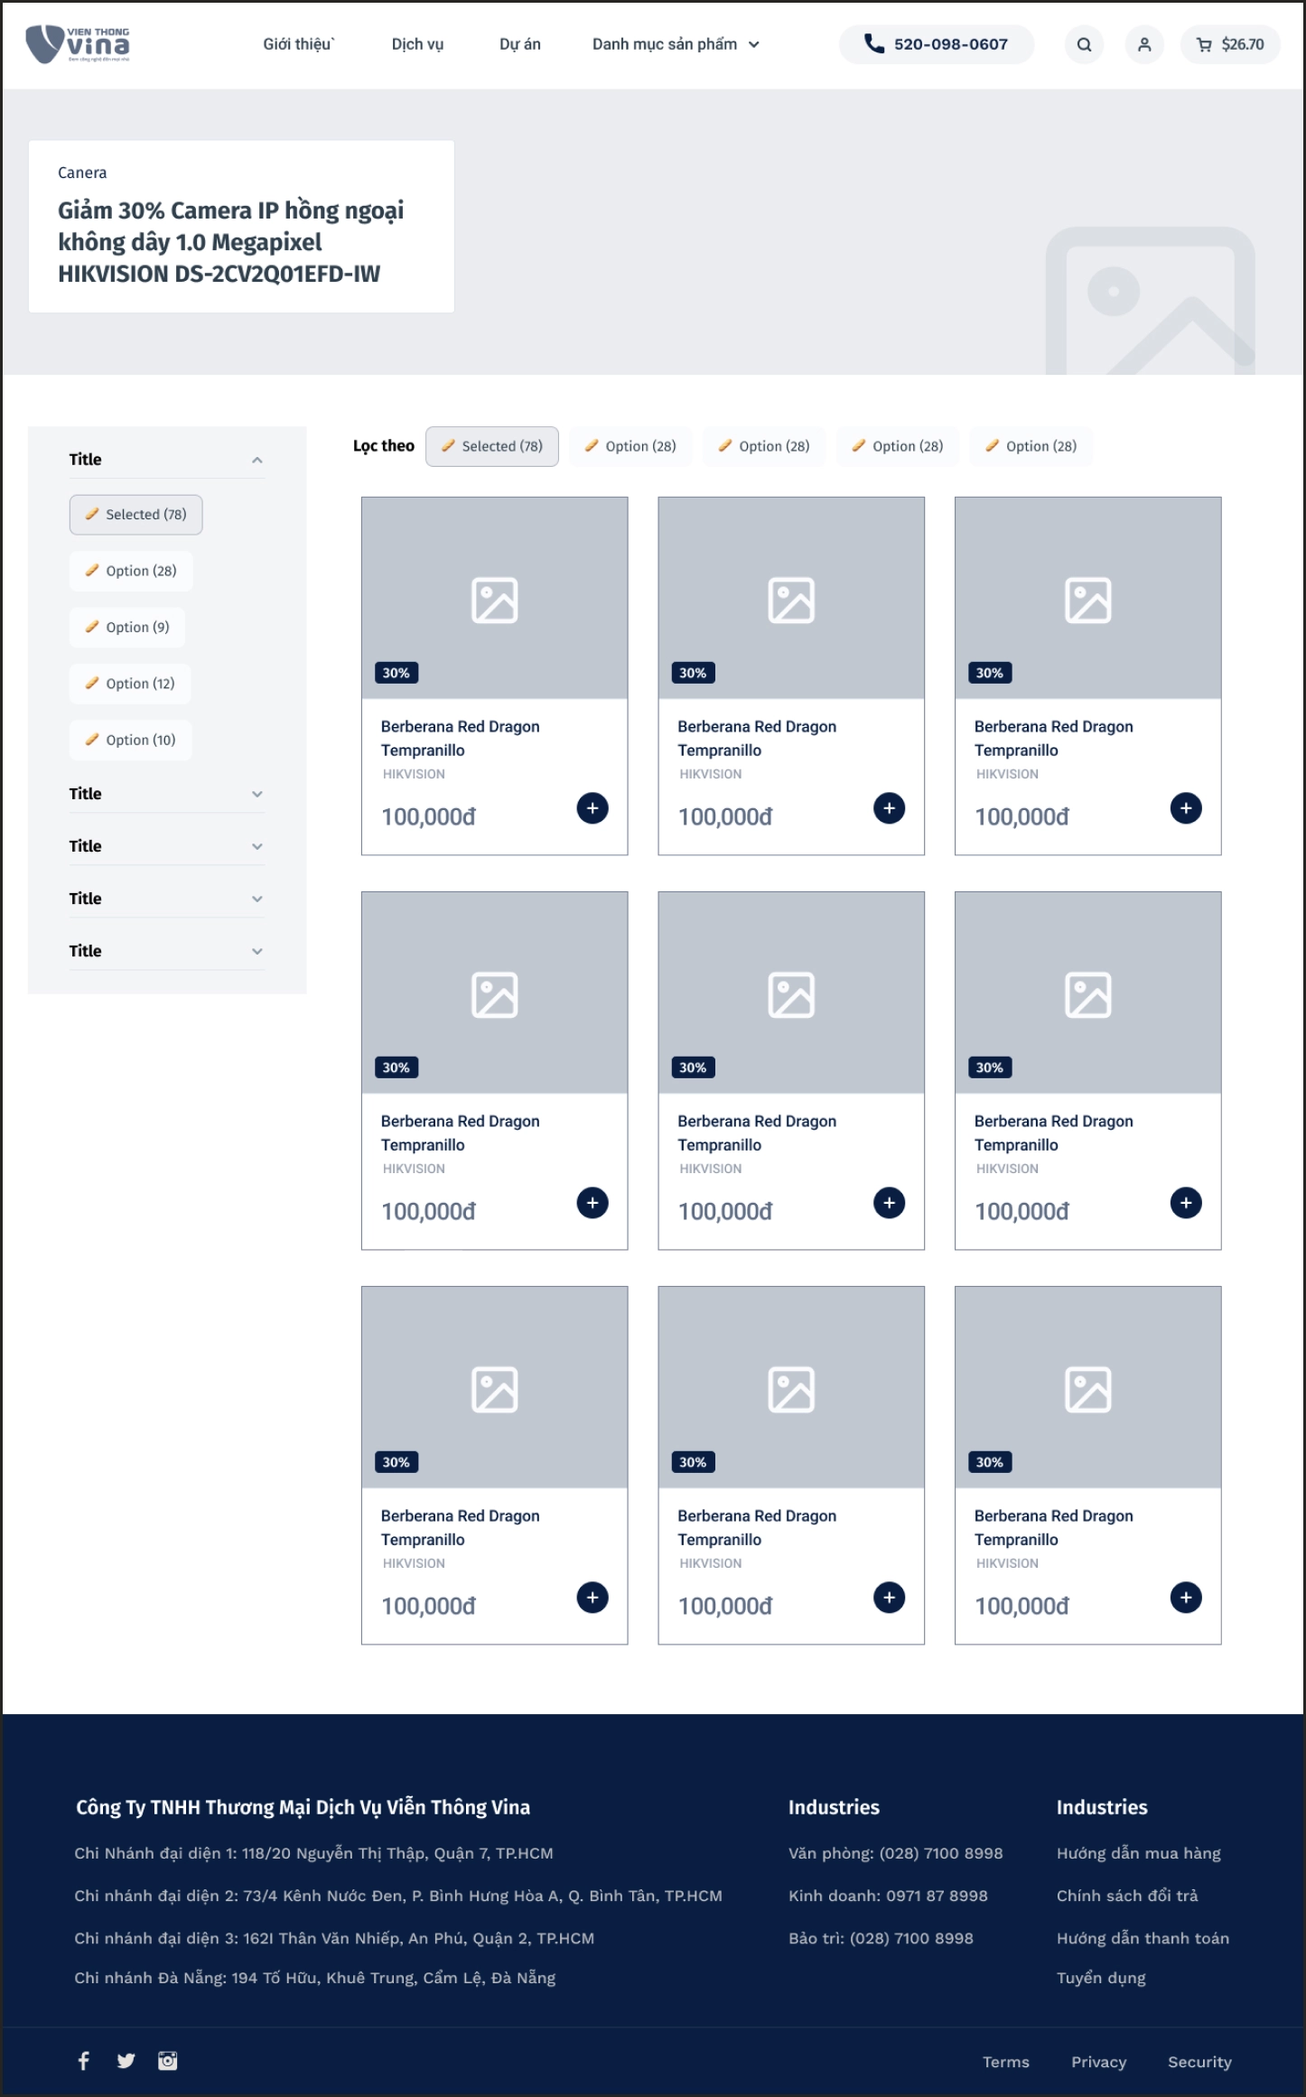1306x2097 pixels.
Task: Open the middle-row center product image
Action: [x=791, y=993]
